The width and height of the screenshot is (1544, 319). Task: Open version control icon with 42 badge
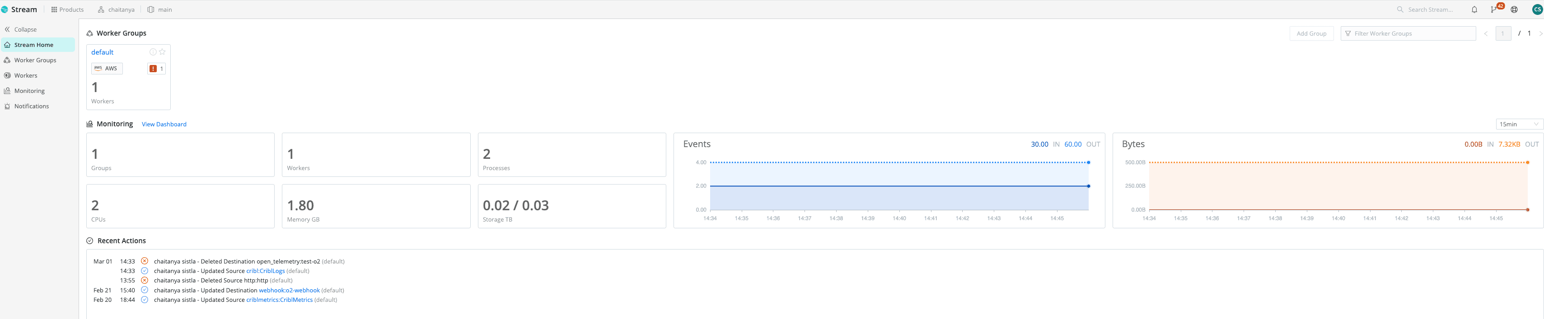1494,9
